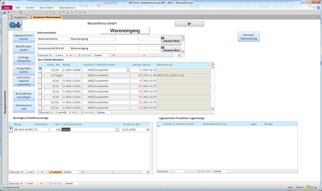
Task: Toggle Kein Filter in the Dokumentation navigator
Action: [85, 55]
